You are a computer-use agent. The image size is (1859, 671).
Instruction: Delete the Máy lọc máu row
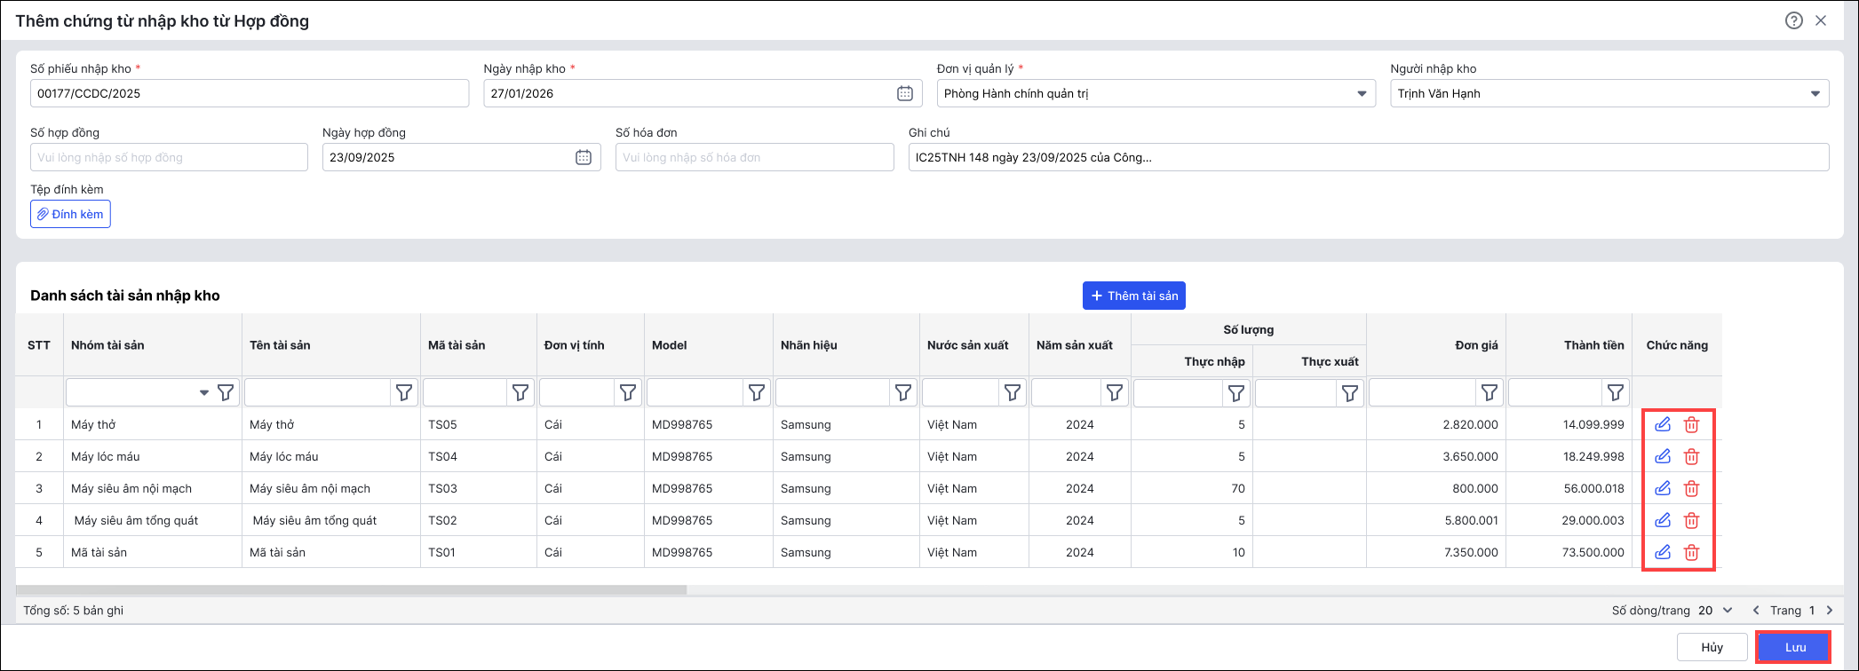[1691, 456]
